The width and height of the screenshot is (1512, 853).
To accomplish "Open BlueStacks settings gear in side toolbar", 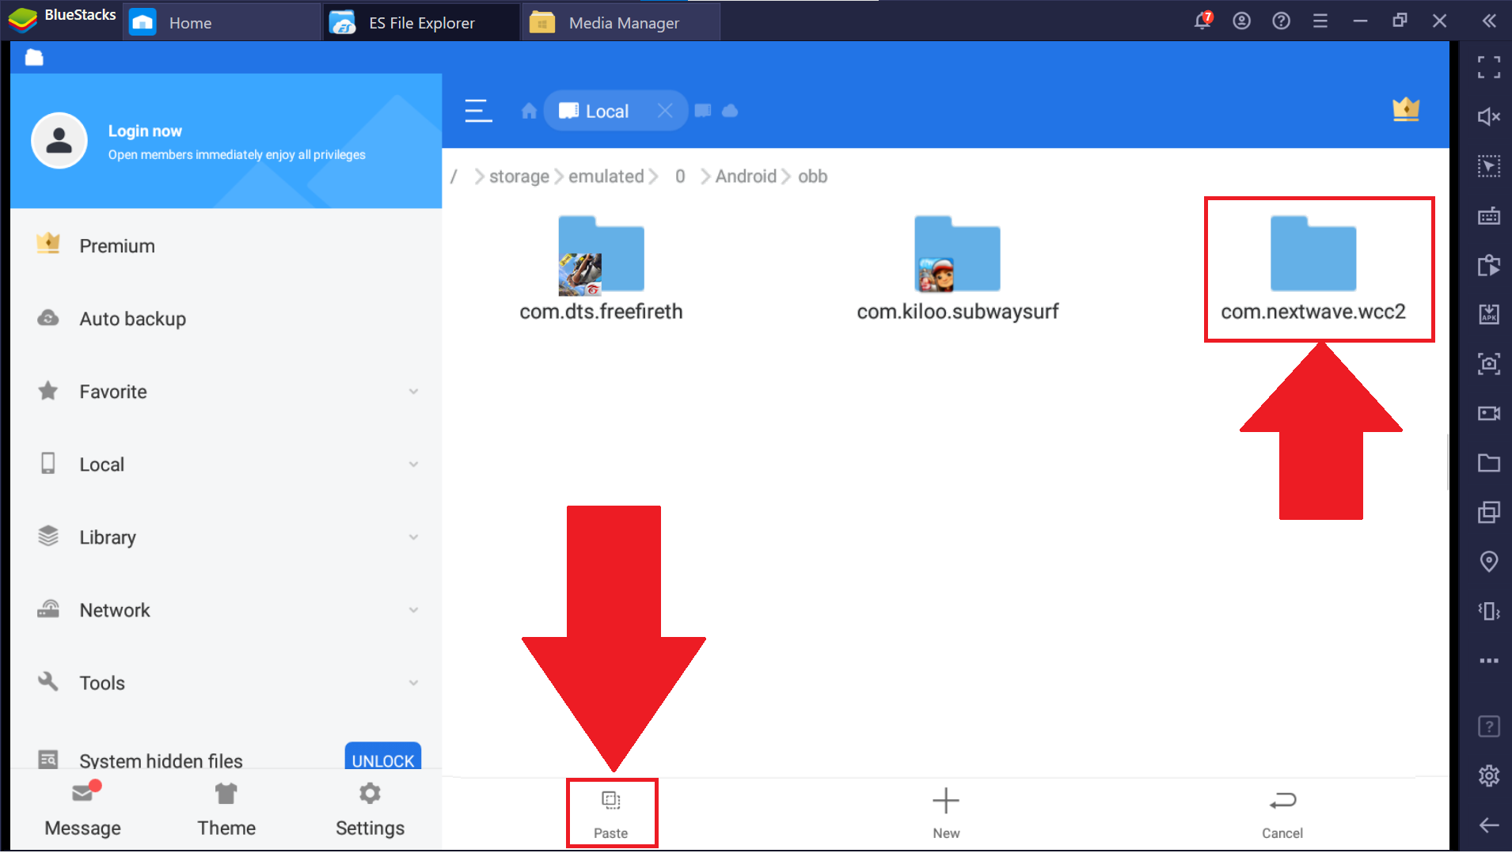I will pyautogui.click(x=1489, y=775).
